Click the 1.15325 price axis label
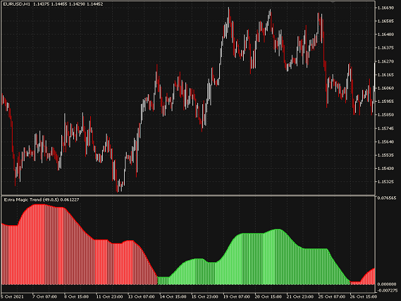 point(386,182)
